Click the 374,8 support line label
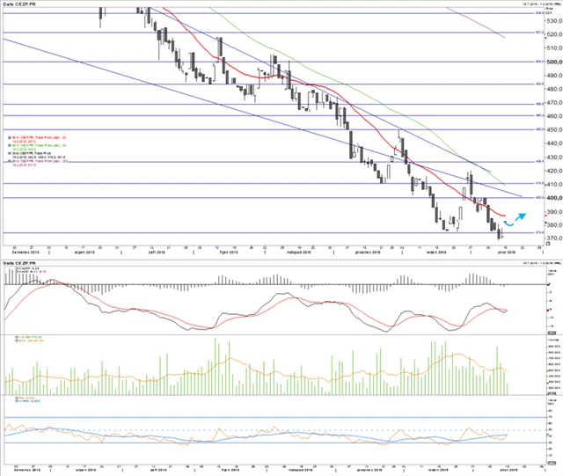This screenshot has height=476, width=563. click(x=539, y=233)
